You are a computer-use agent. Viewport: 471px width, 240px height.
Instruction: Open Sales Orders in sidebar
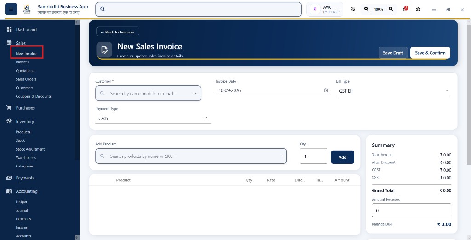[x=26, y=79]
